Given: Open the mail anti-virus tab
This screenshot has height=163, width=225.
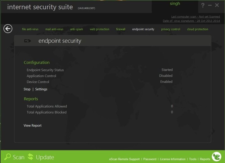Looking at the screenshot, I should coord(54,29).
